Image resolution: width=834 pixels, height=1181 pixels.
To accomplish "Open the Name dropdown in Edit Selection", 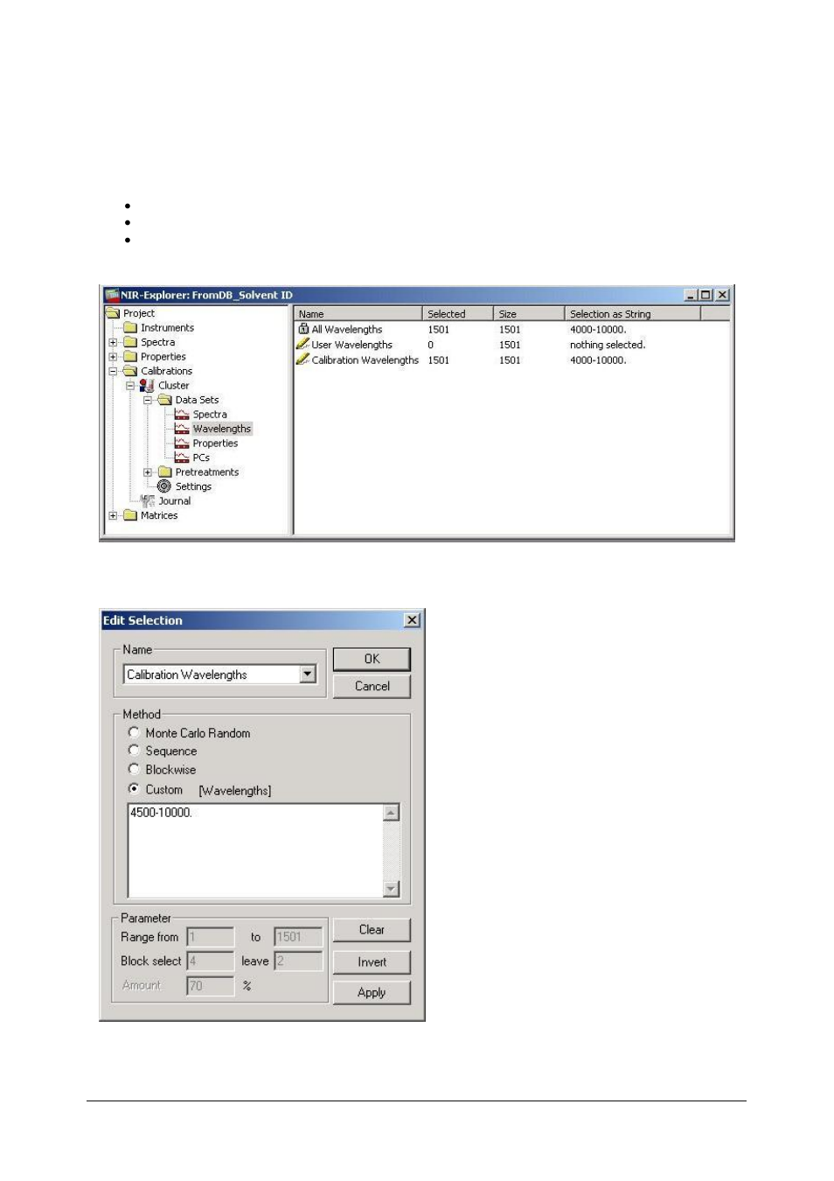I will (308, 674).
